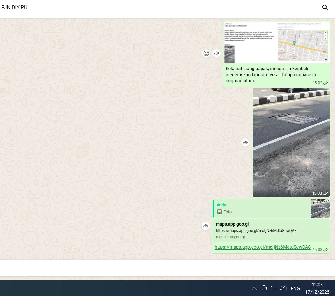Open volume control in system tray
Image resolution: width=335 pixels, height=296 pixels.
click(283, 288)
